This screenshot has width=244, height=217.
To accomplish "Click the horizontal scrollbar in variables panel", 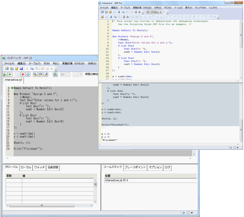I will pos(42,205).
